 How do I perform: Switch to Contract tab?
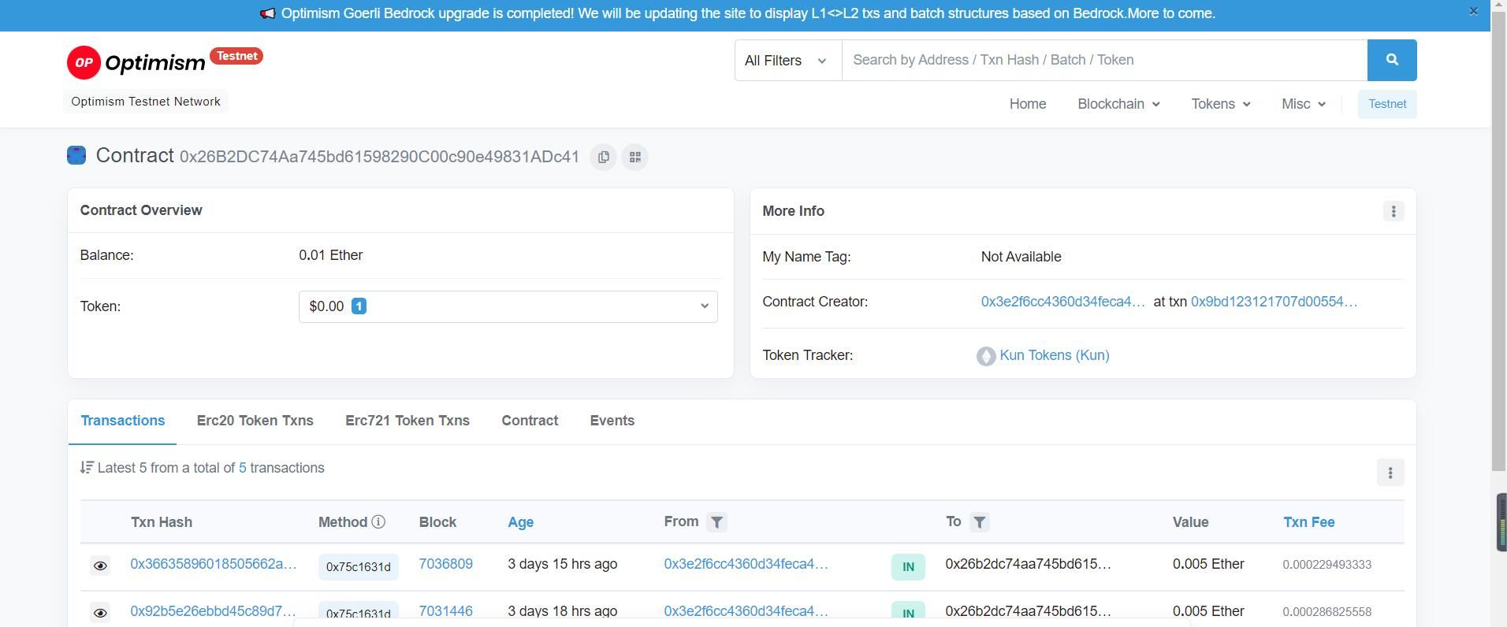(x=530, y=421)
